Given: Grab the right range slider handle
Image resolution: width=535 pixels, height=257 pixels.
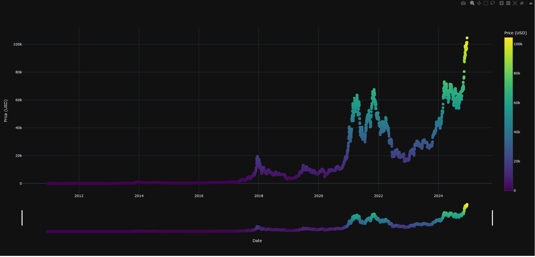Looking at the screenshot, I should (x=492, y=218).
